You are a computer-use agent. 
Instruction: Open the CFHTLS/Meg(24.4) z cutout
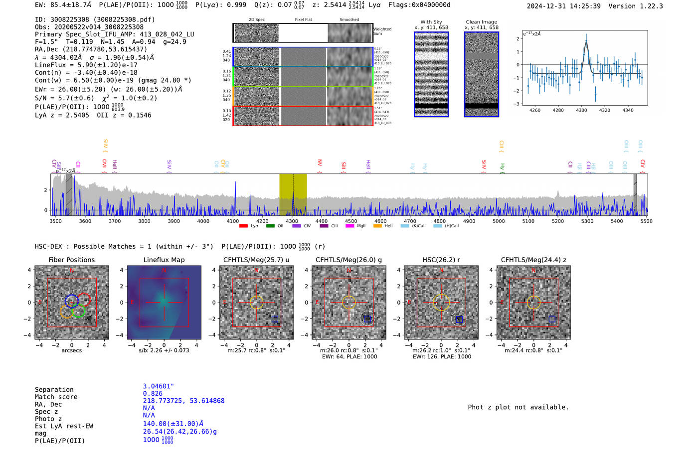point(533,303)
